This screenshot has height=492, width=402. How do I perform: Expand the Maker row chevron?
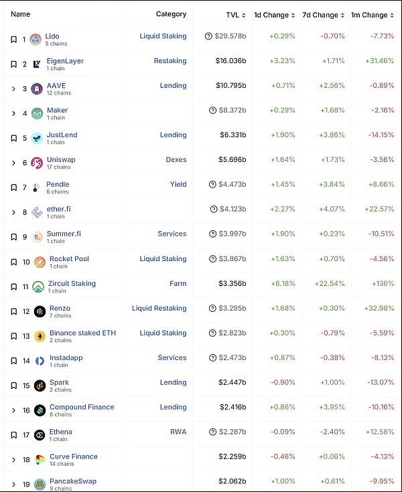pos(13,114)
